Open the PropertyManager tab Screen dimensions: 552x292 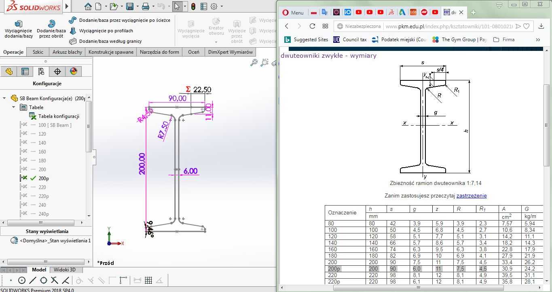25,71
